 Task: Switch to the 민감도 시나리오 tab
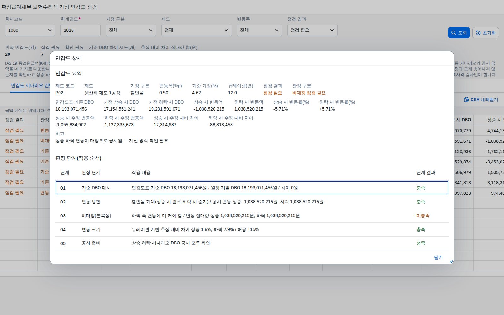[x=31, y=86]
